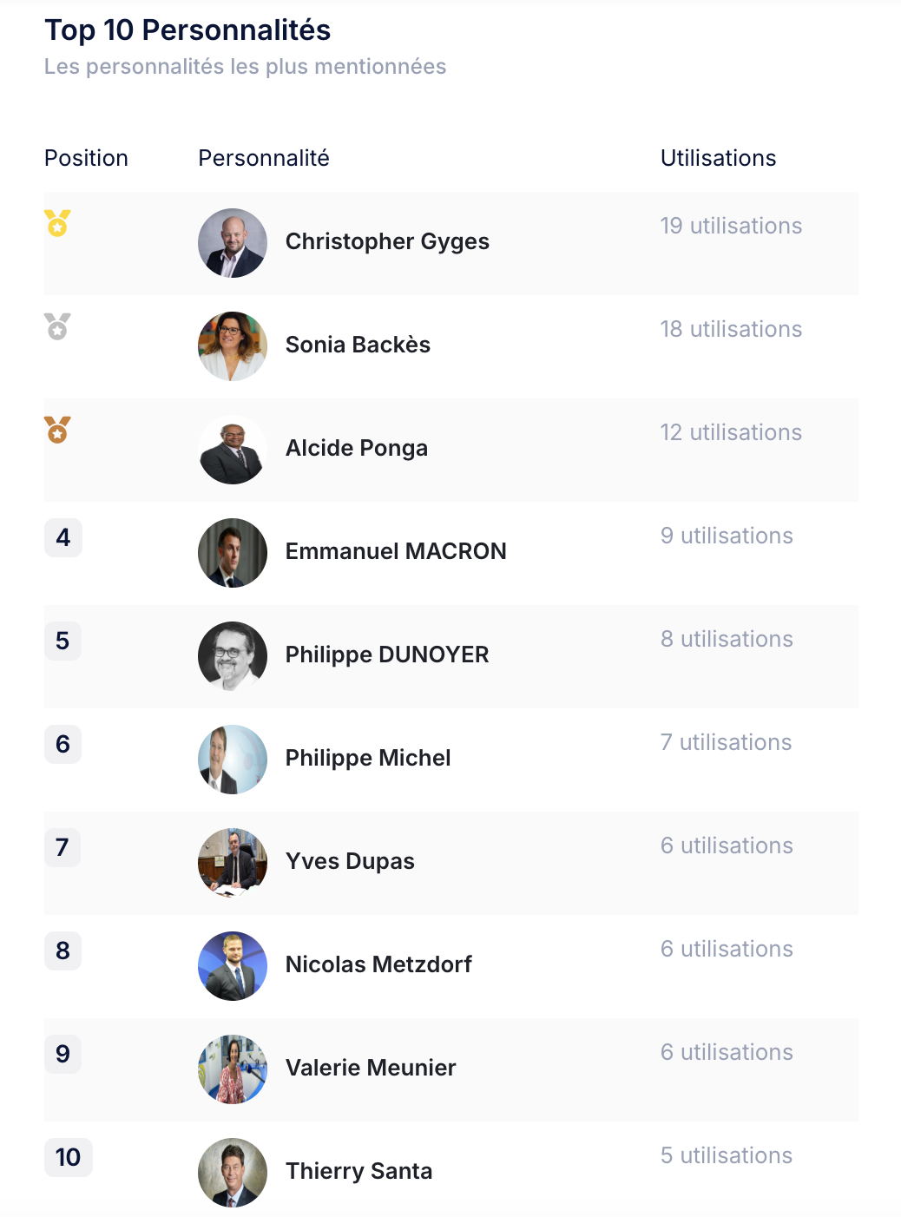This screenshot has height=1217, width=901.
Task: Select the position 5 badge
Action: pyautogui.click(x=62, y=641)
